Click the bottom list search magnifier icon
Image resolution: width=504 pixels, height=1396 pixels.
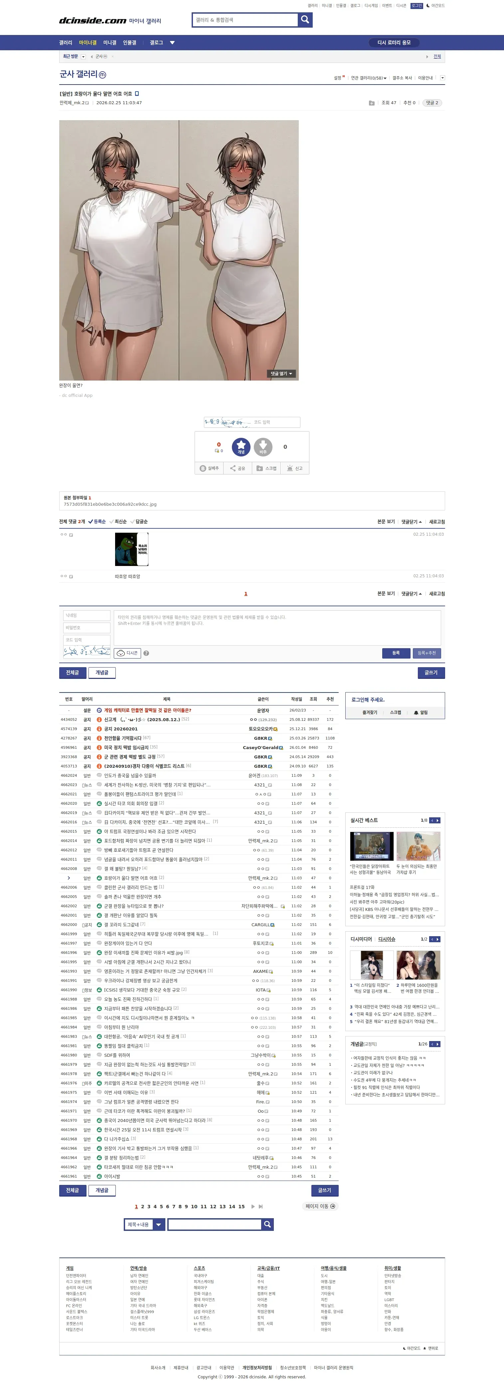tap(267, 1224)
